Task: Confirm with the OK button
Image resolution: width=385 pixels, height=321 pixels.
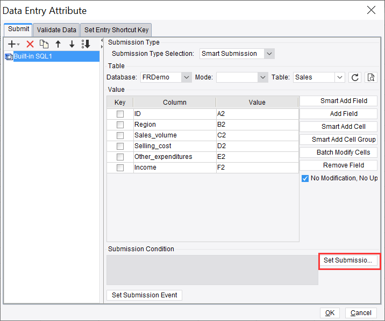Action: tap(330, 313)
